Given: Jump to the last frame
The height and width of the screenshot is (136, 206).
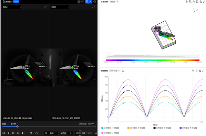Looking at the screenshot, I should [x=23, y=133].
